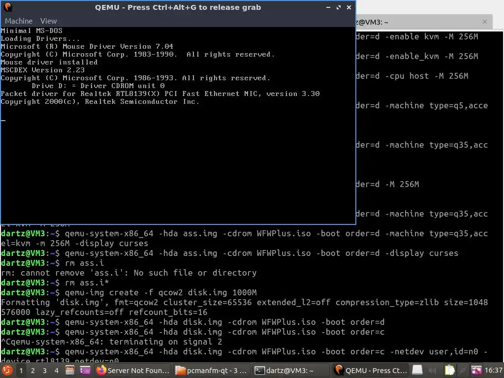Click the '-boot order=d -display curses' command line
This screenshot has width=504, height=378.
point(262,253)
